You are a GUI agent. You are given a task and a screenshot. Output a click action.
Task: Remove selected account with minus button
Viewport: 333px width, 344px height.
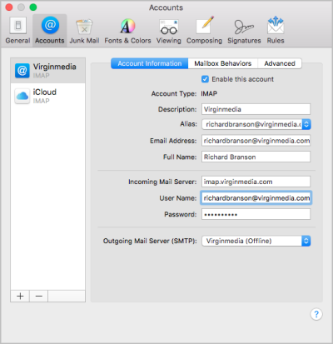39,297
